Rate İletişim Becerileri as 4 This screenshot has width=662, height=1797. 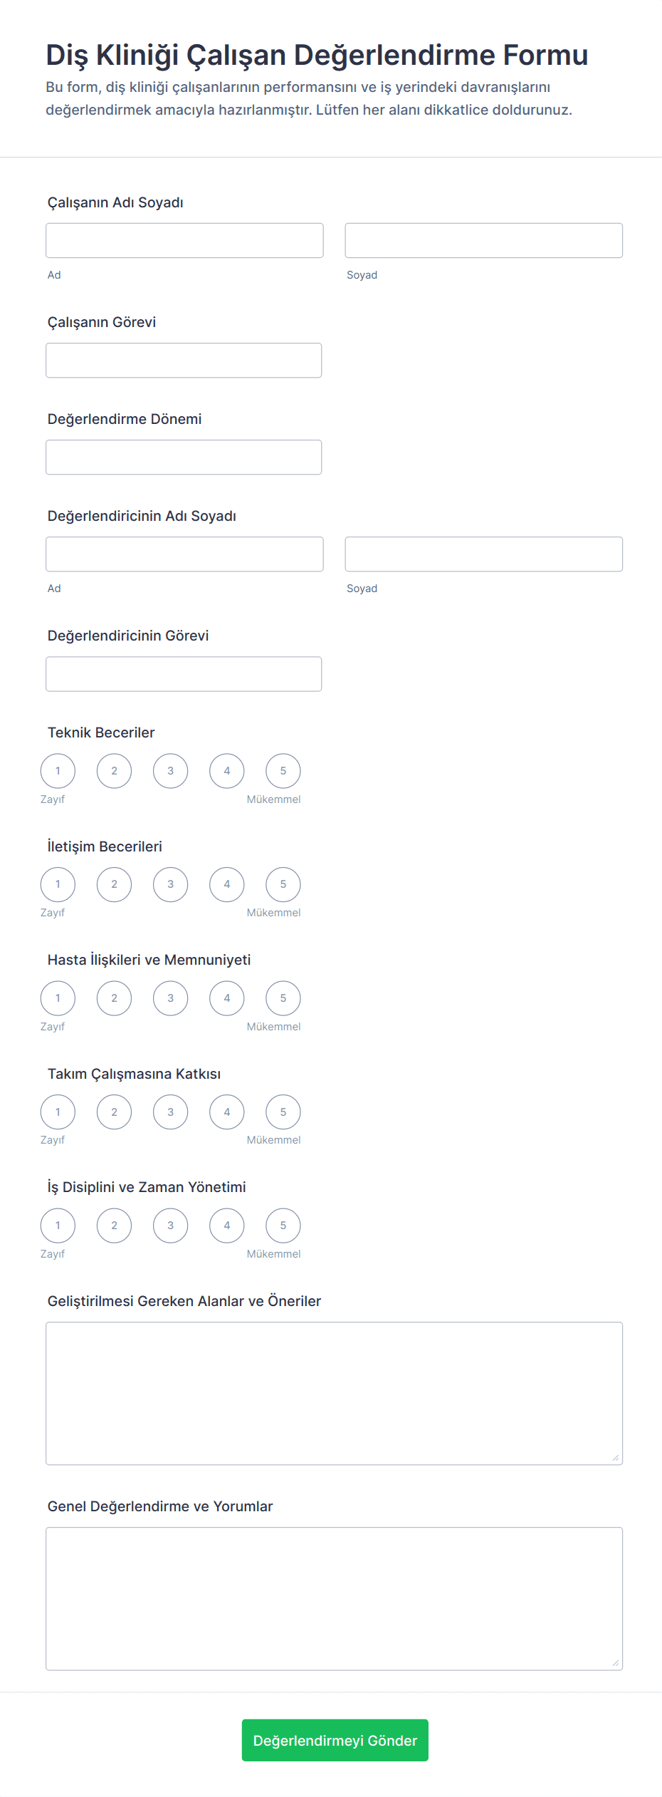(x=227, y=884)
